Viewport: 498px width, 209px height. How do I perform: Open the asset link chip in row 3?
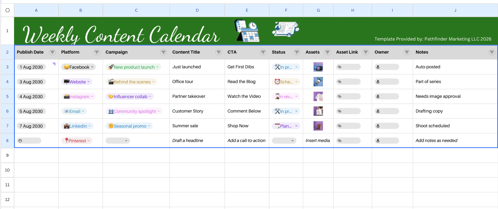(348, 67)
